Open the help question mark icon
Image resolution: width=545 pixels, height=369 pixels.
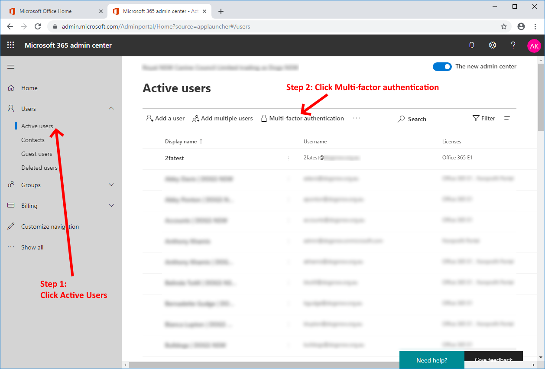[x=513, y=45]
